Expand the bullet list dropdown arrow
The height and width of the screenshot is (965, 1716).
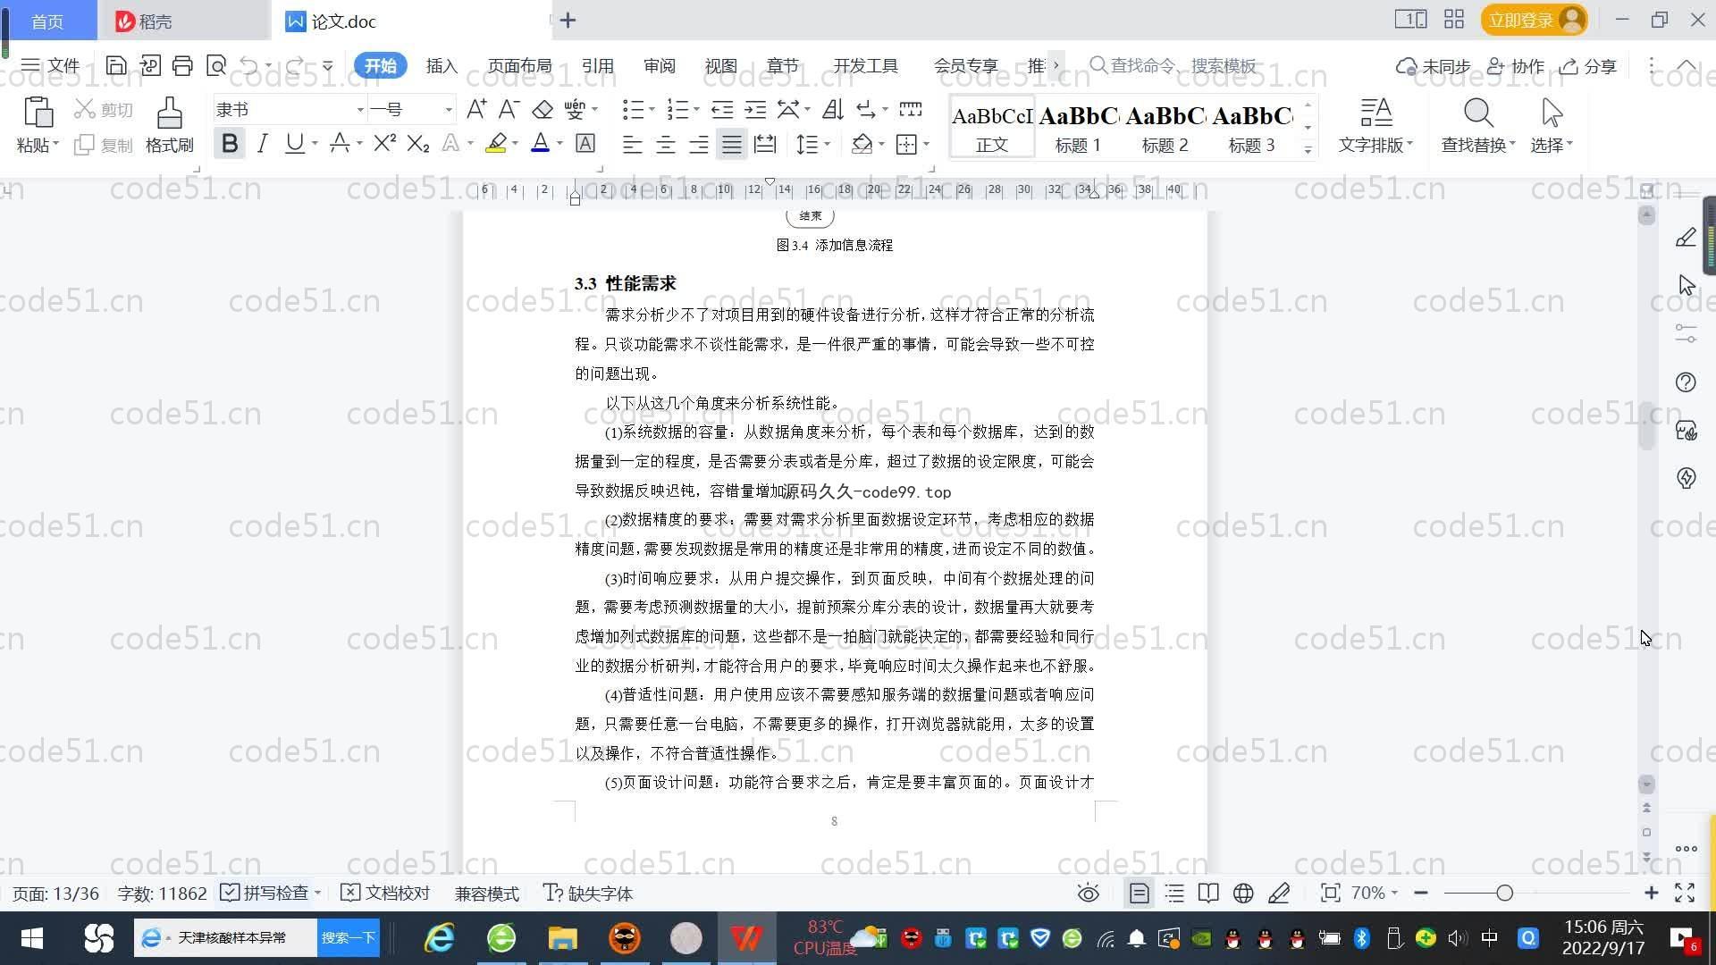(652, 110)
